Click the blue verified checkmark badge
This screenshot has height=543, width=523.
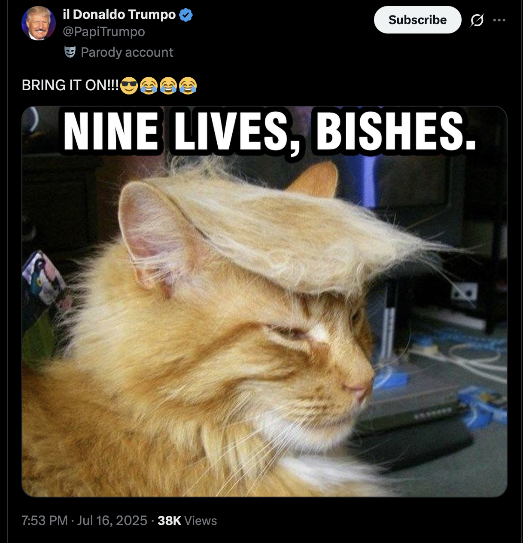(x=185, y=15)
